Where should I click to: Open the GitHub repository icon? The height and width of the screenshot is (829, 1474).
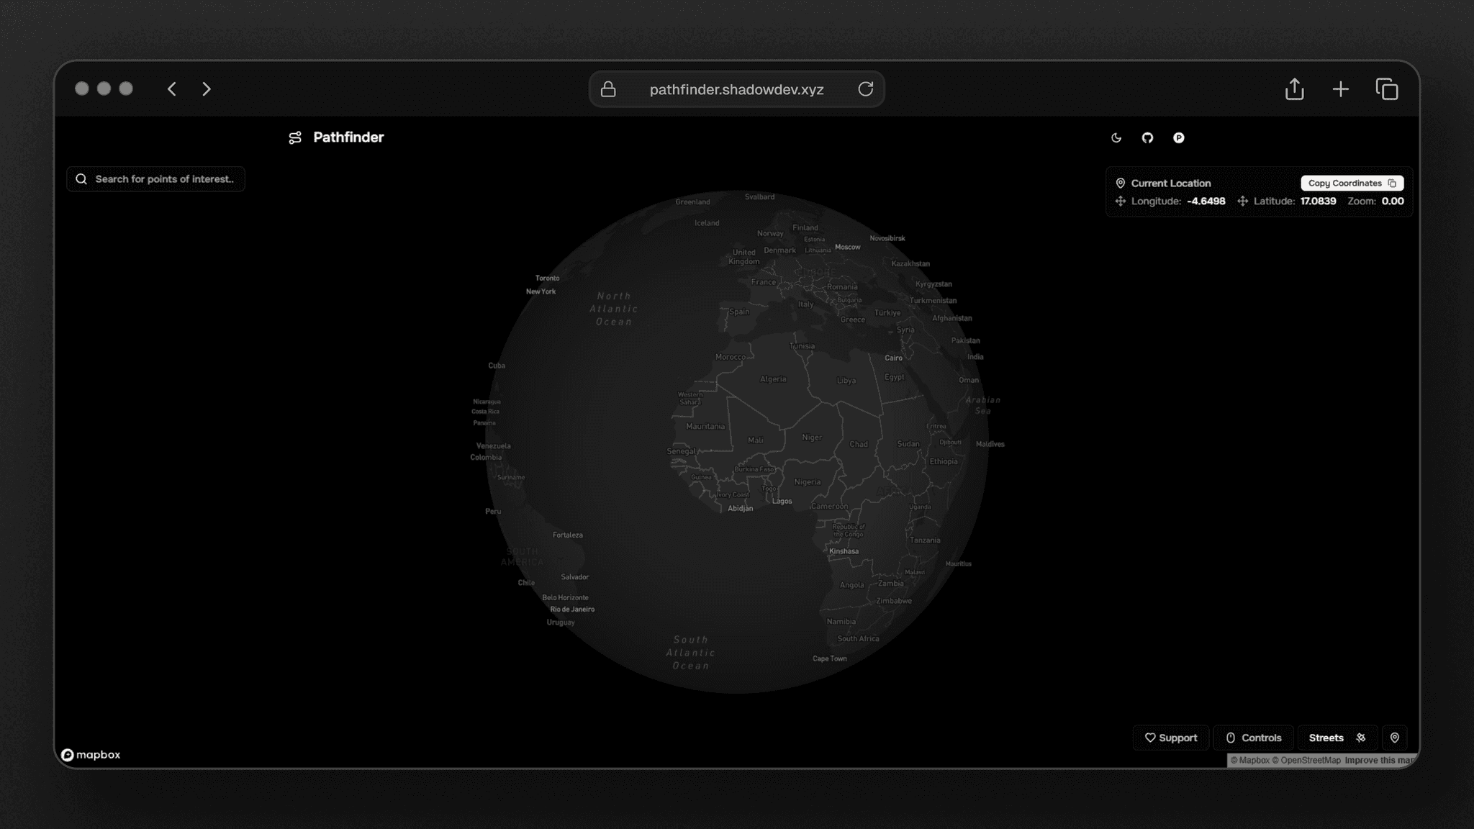pyautogui.click(x=1147, y=137)
